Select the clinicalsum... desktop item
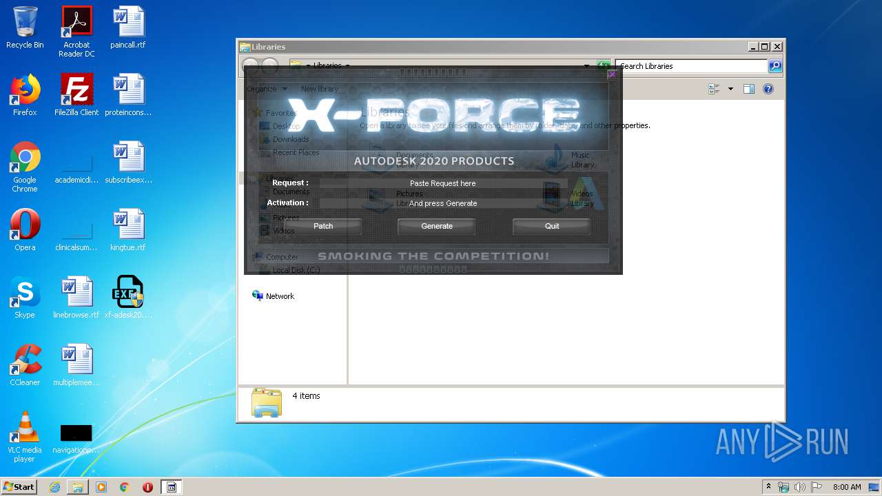Image resolution: width=882 pixels, height=496 pixels. click(x=76, y=237)
